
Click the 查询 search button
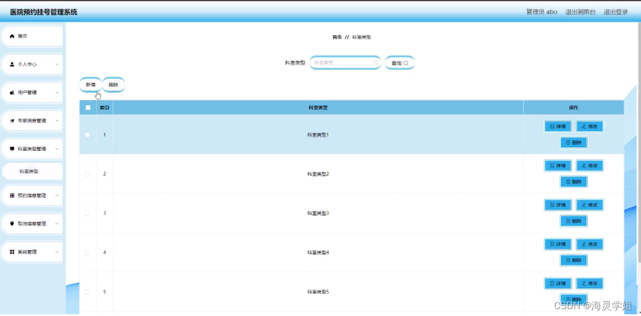[400, 63]
